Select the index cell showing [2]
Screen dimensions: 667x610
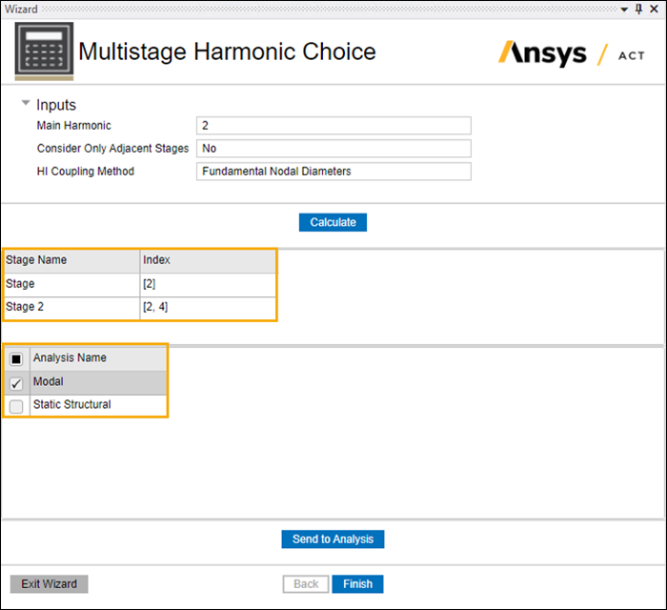pos(208,284)
